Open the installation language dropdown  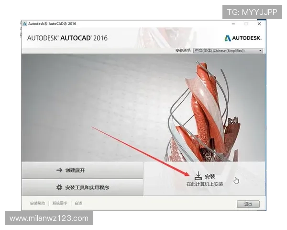(x=228, y=50)
